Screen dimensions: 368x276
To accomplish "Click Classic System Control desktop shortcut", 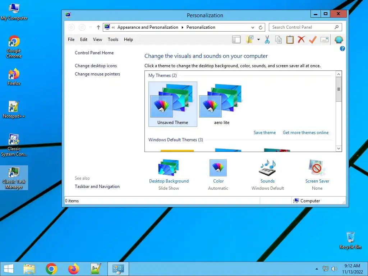I will (14, 145).
